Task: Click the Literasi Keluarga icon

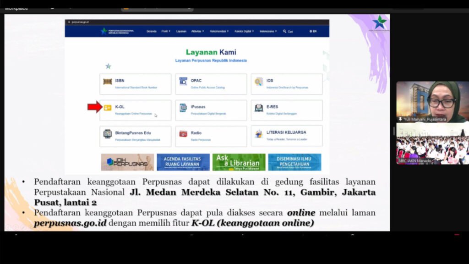Action: click(x=259, y=134)
